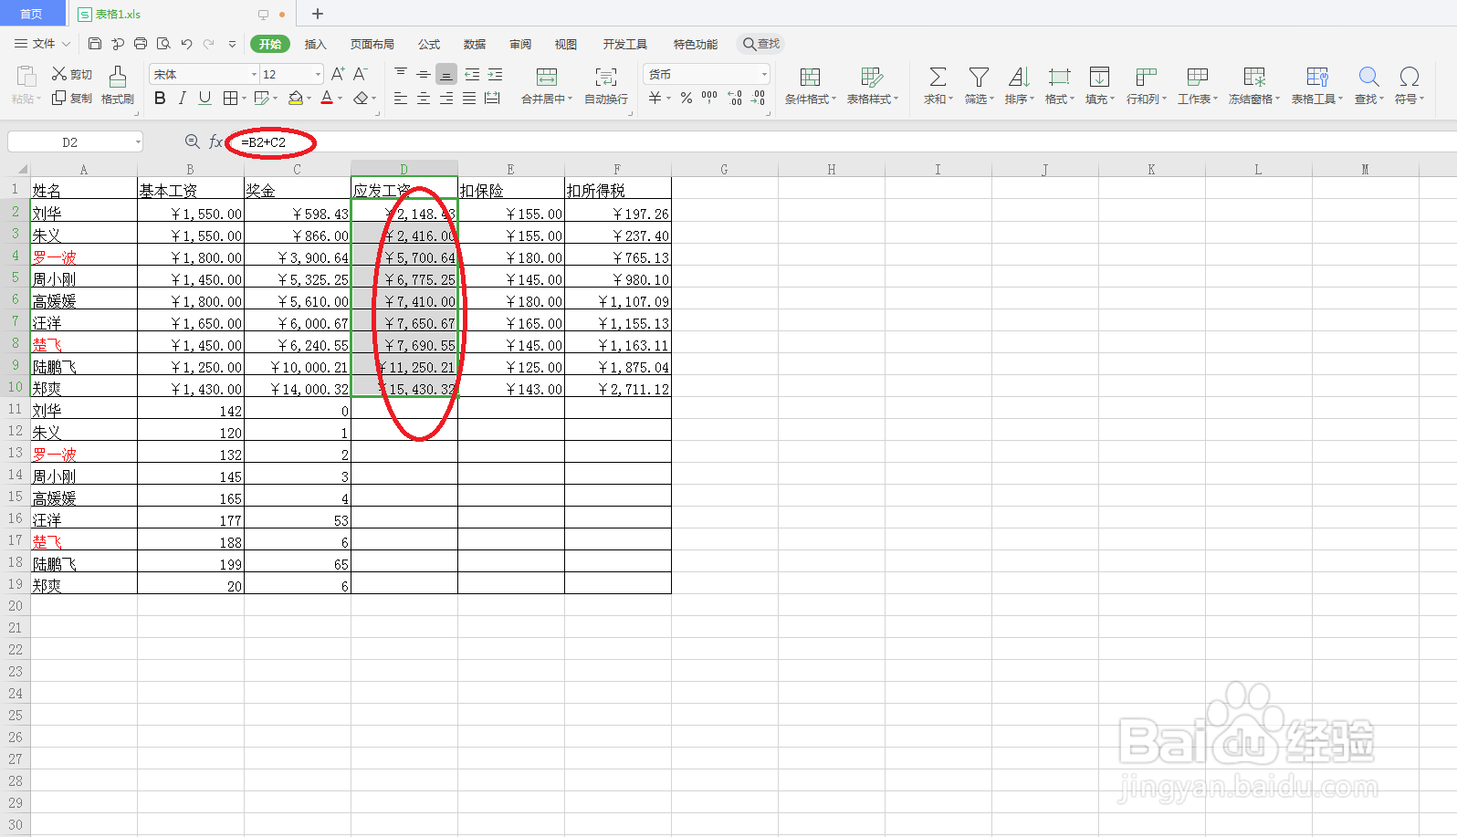Switch to Review (审阅) tab
The image size is (1457, 837).
pyautogui.click(x=520, y=44)
